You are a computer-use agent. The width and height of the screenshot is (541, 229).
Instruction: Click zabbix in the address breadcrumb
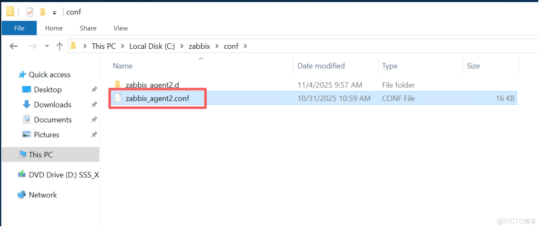point(199,46)
